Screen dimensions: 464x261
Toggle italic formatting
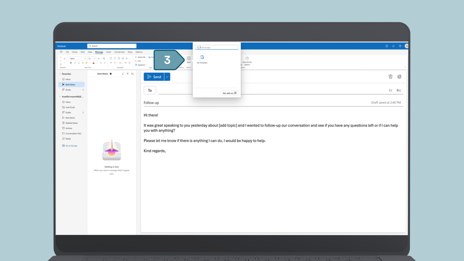click(x=75, y=63)
